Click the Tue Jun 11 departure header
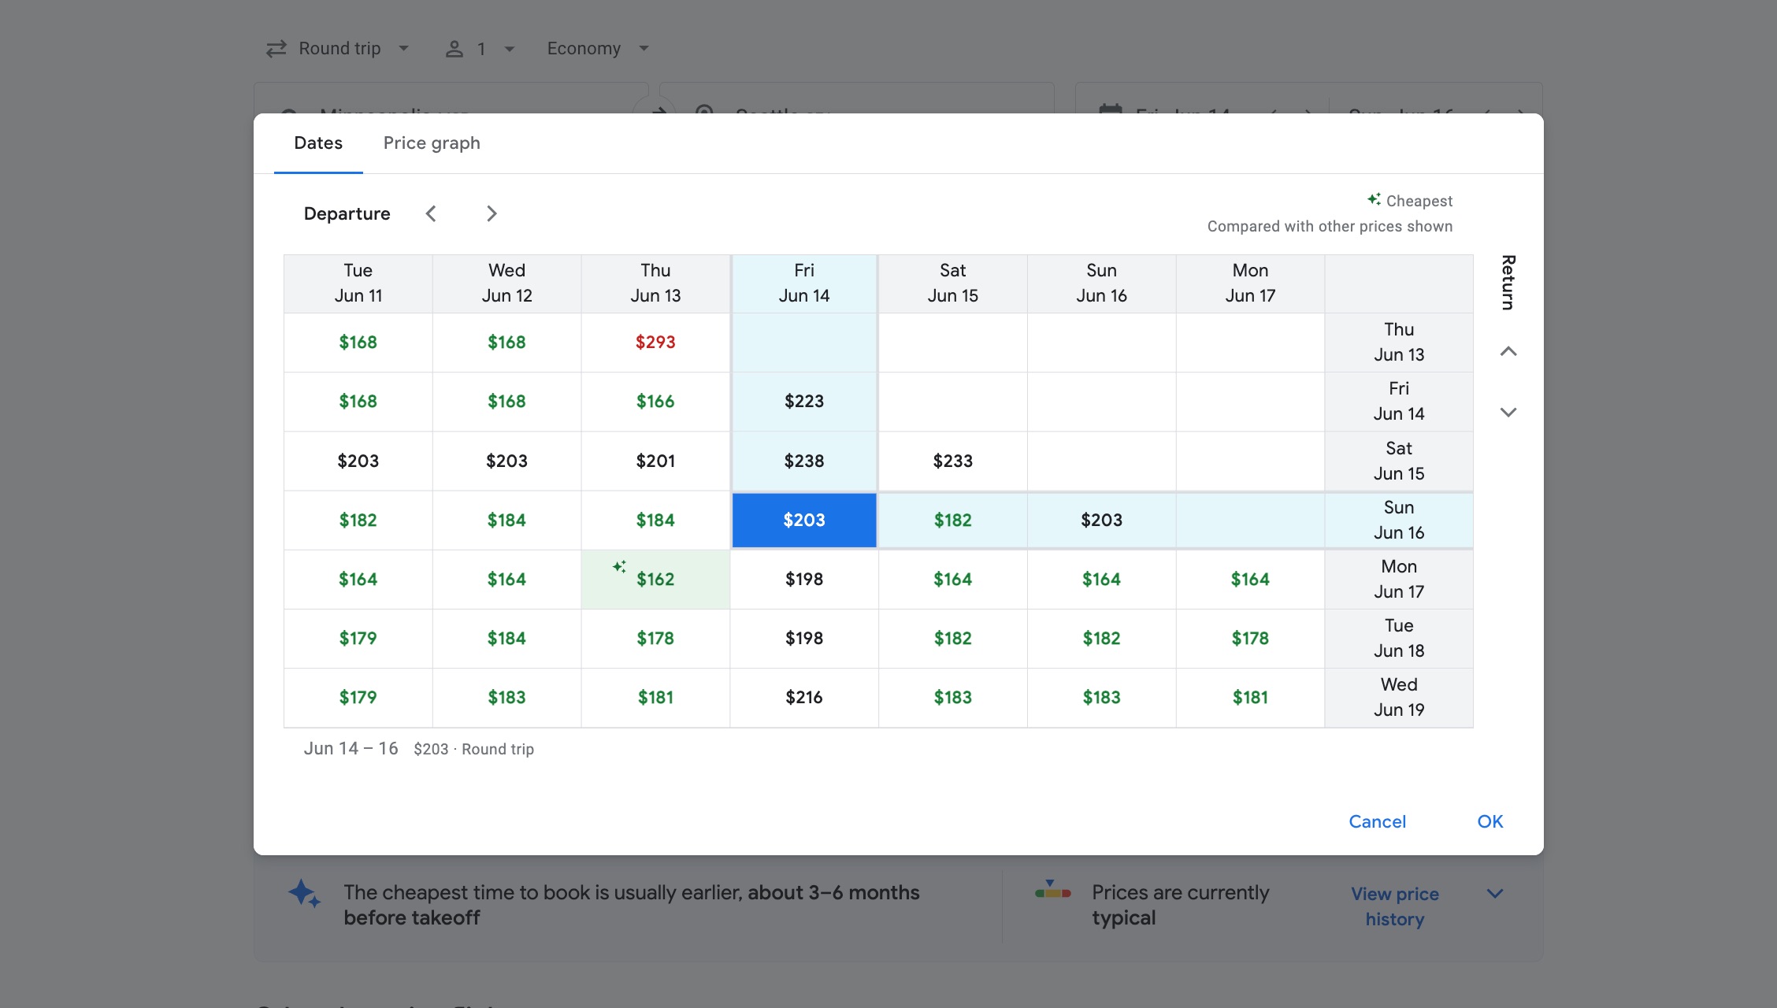The width and height of the screenshot is (1777, 1008). click(x=358, y=283)
